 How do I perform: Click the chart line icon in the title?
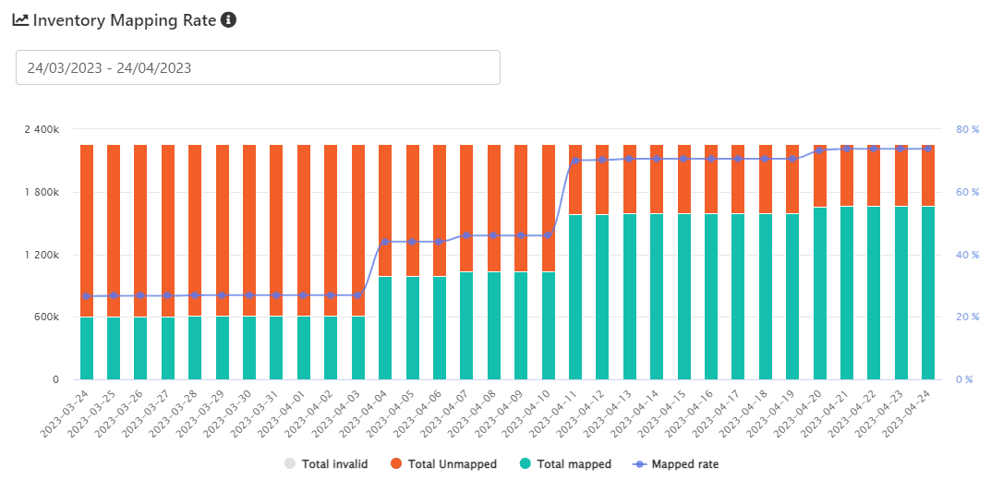pos(20,19)
